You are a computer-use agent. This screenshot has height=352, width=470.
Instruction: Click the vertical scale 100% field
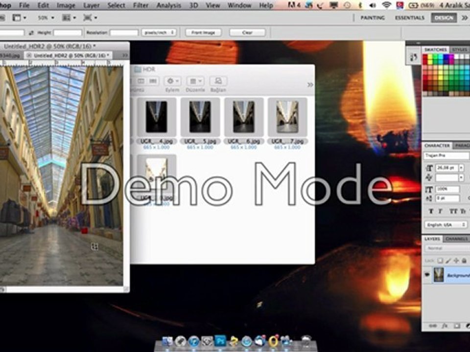[x=447, y=189]
